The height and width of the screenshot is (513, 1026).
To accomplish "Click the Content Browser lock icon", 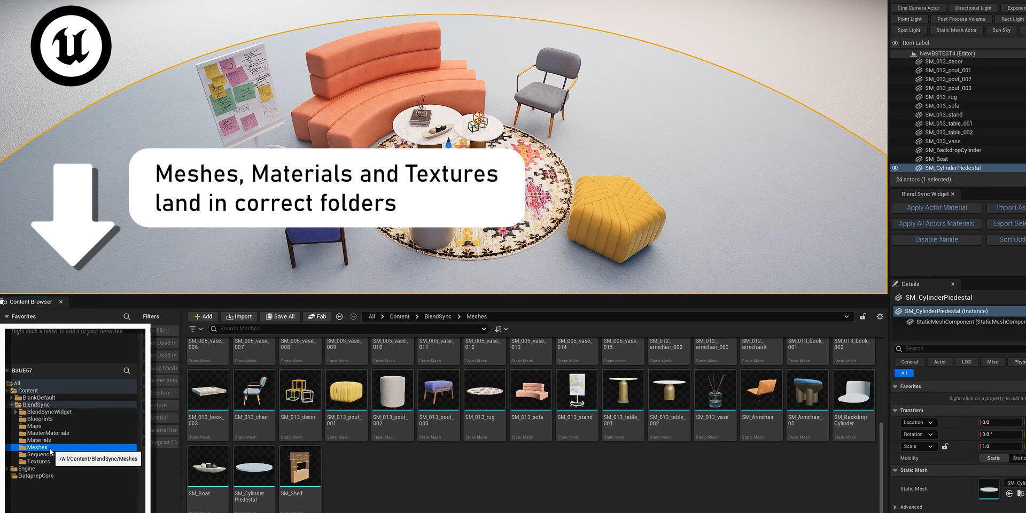I will [x=862, y=316].
